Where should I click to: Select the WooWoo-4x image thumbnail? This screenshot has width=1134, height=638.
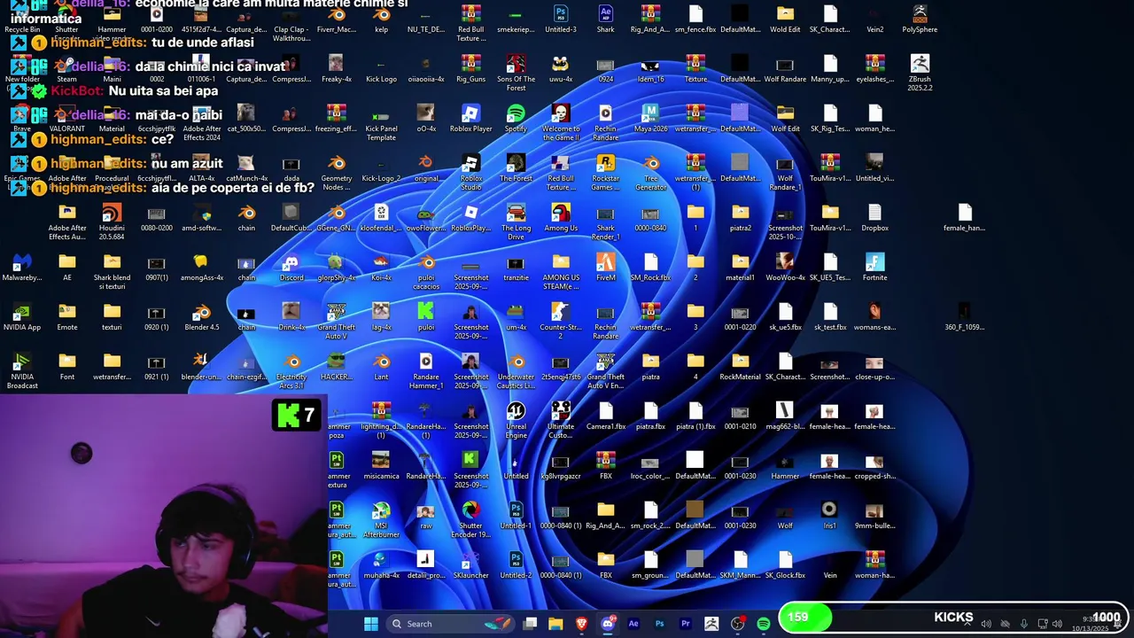click(x=785, y=268)
